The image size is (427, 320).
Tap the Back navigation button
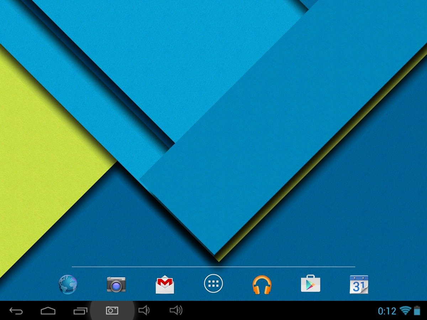[16, 311]
